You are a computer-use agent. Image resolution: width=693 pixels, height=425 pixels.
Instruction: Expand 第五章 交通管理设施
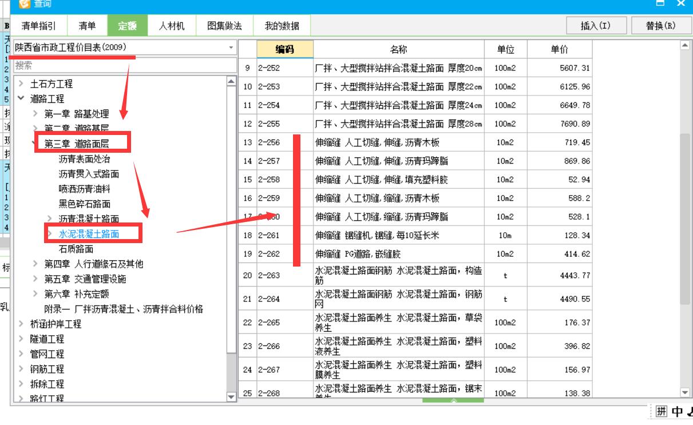35,279
